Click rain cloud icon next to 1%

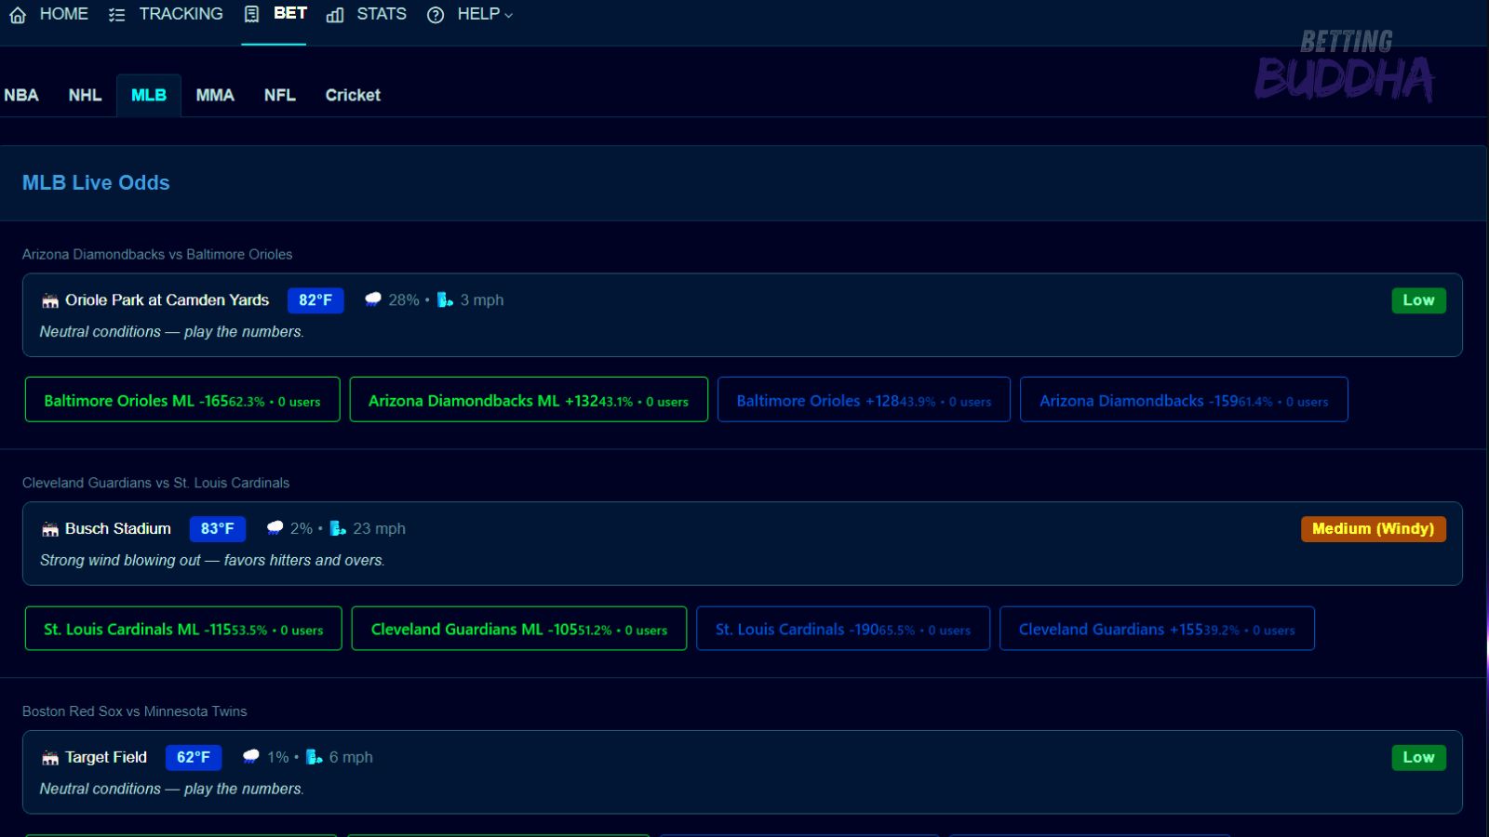(250, 757)
